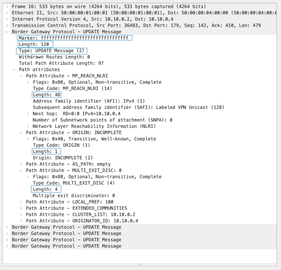Expand Transmission Control Protocol section
This screenshot has height=270, width=281.
coord(7,25)
